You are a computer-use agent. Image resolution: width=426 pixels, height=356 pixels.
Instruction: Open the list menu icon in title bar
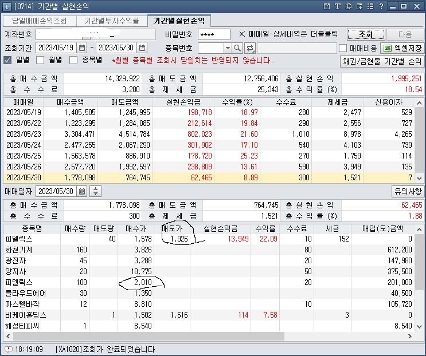coord(370,6)
